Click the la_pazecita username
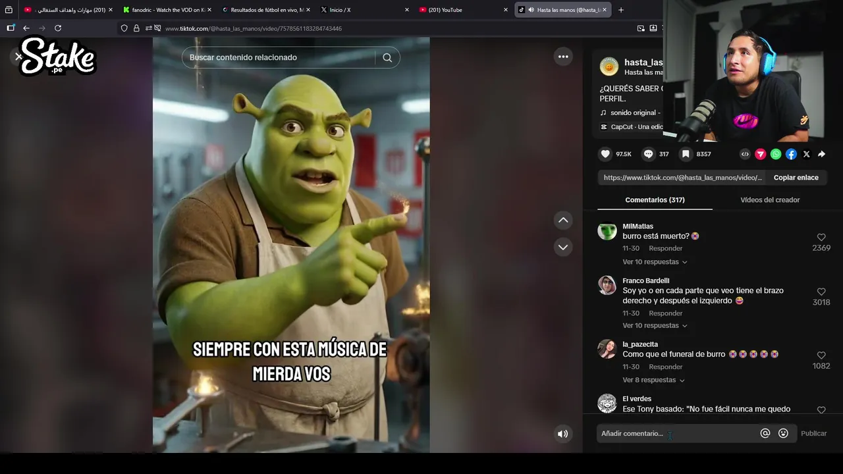The width and height of the screenshot is (843, 474). click(640, 344)
